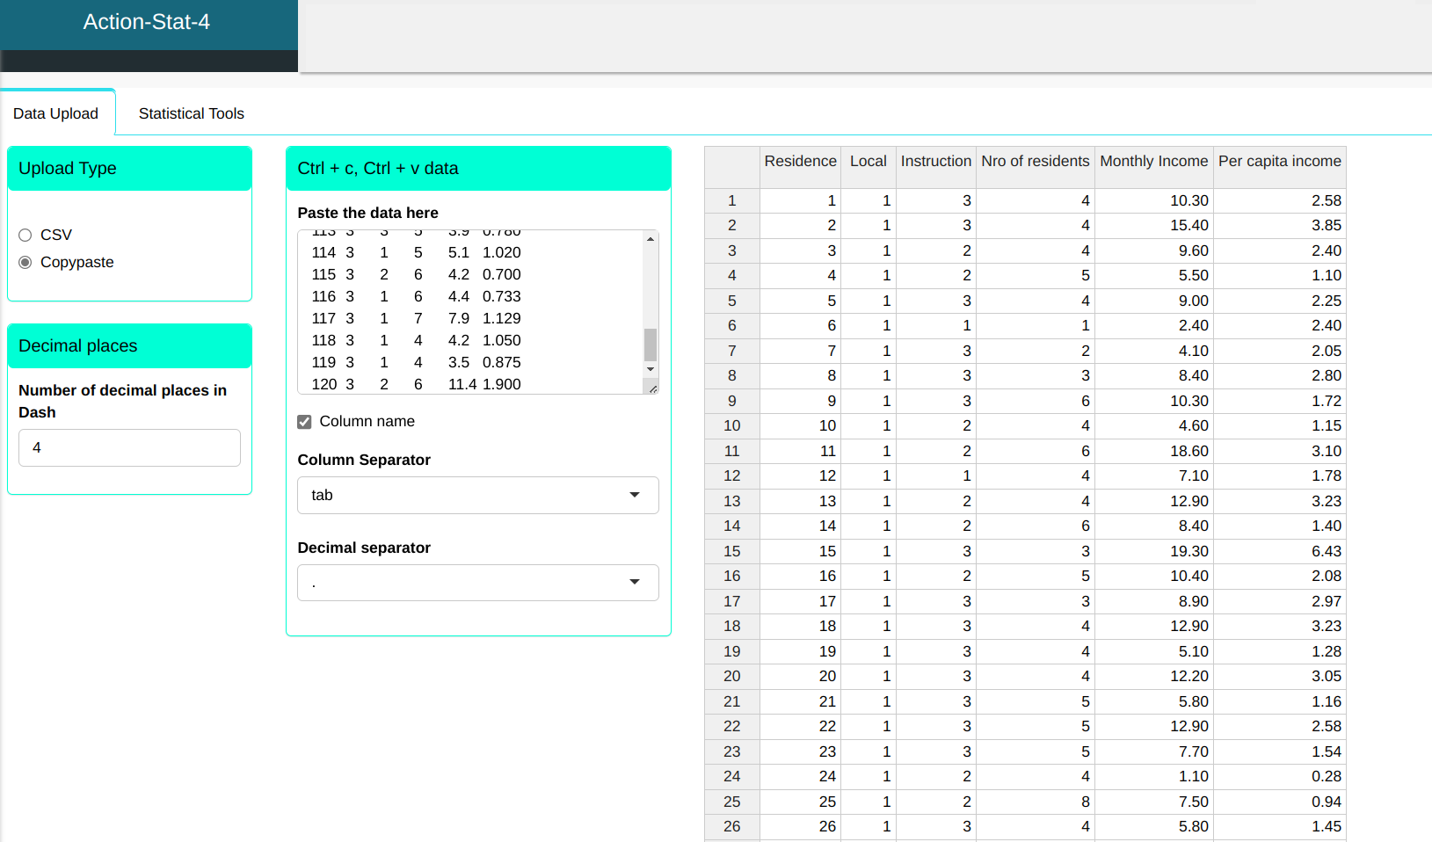Viewport: 1432px width, 842px height.
Task: Select the CSV upload type
Action: tap(25, 235)
